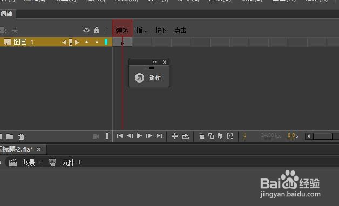Select the 按下 (Down) frame label
339x206 pixels.
click(x=161, y=30)
